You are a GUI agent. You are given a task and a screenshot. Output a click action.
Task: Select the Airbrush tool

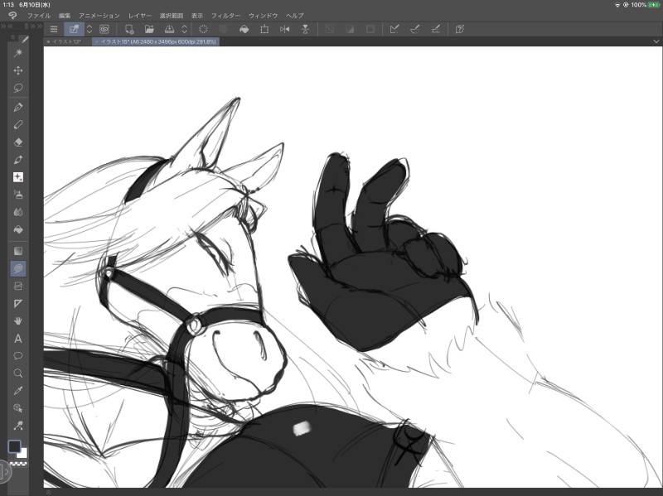click(18, 195)
